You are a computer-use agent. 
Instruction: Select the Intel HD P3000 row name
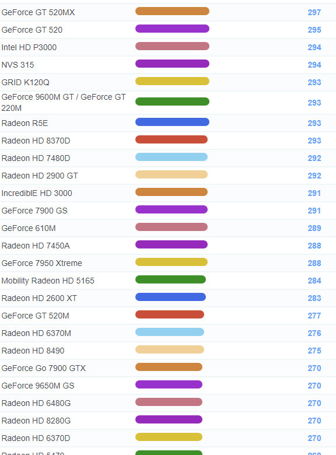[x=29, y=47]
